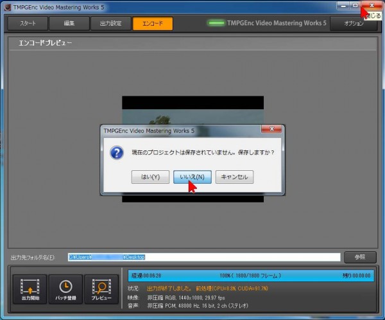Click the 出力開始 (start output) icon button
Viewport: 385px width, 320px height.
30,289
